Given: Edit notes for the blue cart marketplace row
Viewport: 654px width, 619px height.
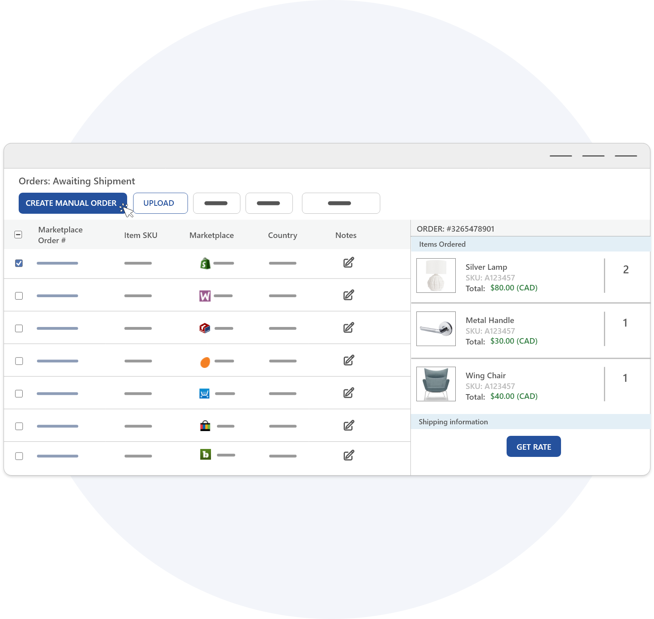Looking at the screenshot, I should (348, 393).
